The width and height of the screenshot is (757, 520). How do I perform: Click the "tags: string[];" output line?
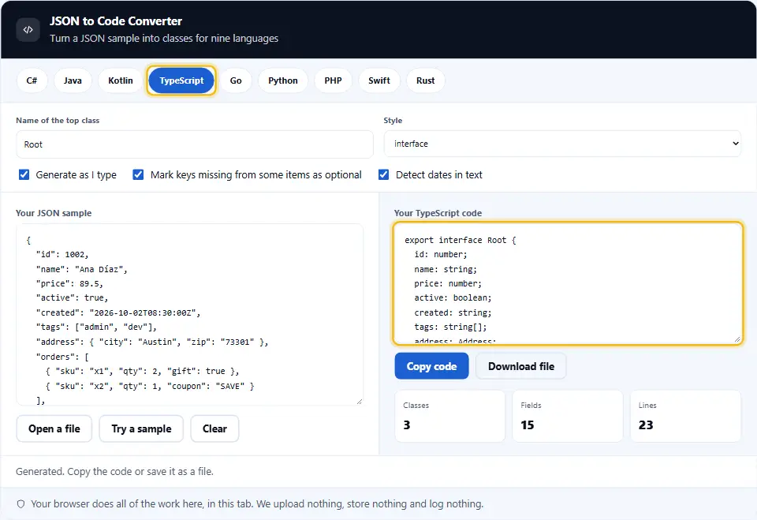pyautogui.click(x=450, y=327)
